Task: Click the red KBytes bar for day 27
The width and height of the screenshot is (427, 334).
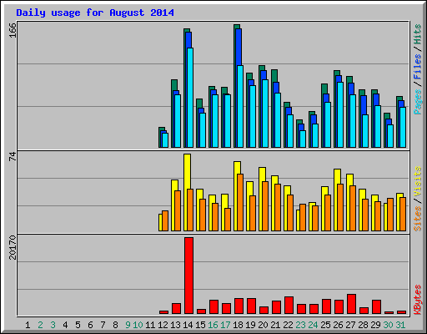Action: coord(351,304)
